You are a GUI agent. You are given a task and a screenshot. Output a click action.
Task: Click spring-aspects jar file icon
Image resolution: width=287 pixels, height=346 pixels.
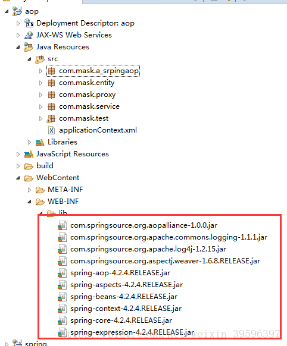[62, 285]
